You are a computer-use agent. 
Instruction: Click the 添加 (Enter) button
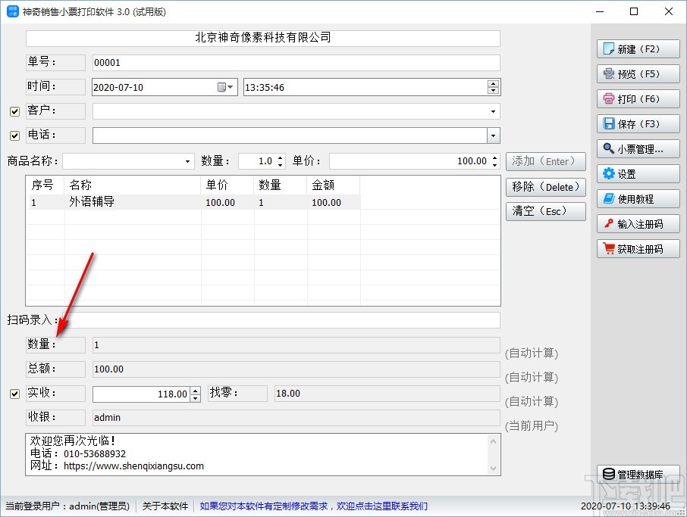545,161
